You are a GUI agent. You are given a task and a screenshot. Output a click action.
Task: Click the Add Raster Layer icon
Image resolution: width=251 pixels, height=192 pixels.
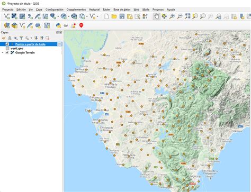pyautogui.click(x=14, y=16)
